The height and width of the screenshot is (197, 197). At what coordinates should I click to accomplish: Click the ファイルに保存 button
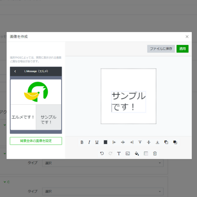[161, 49]
